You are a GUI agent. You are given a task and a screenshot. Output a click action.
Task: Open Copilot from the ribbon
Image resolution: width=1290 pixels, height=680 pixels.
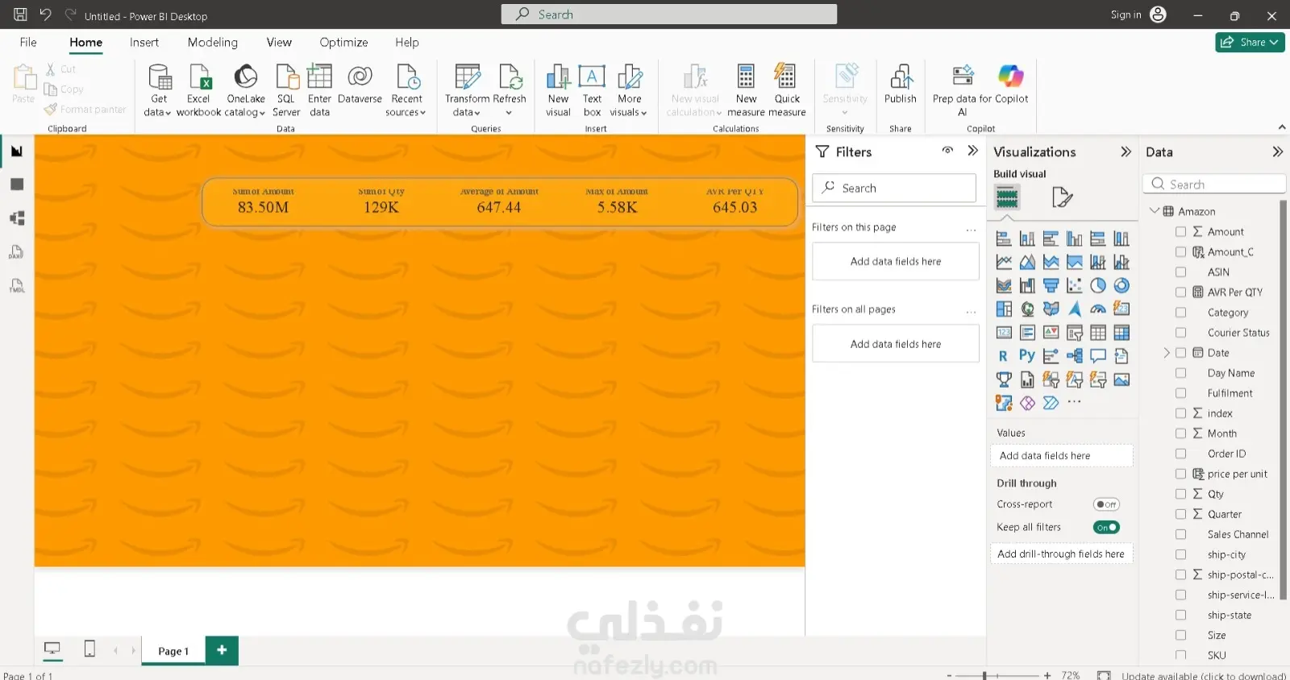tap(1011, 85)
